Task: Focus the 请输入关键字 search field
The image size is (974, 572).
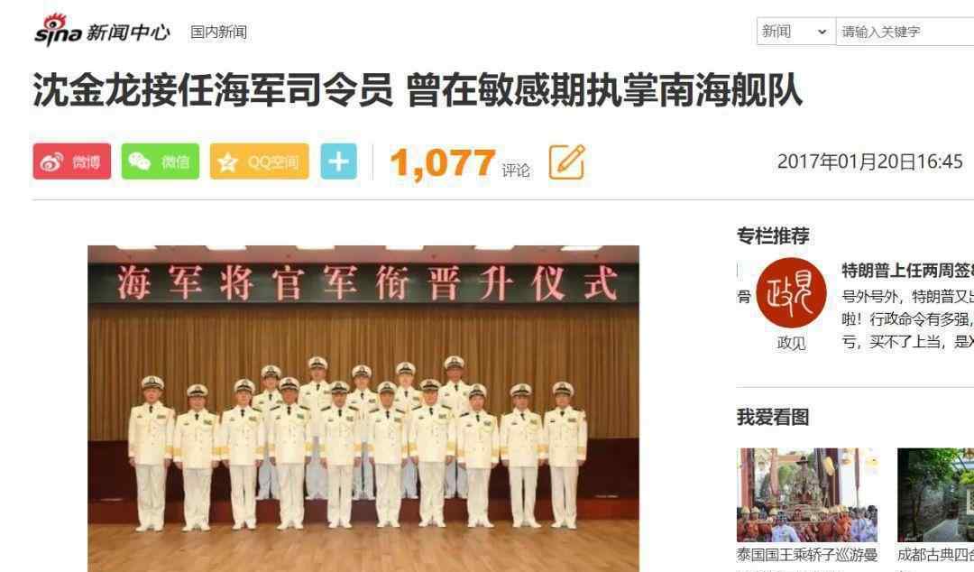Action: 905,31
